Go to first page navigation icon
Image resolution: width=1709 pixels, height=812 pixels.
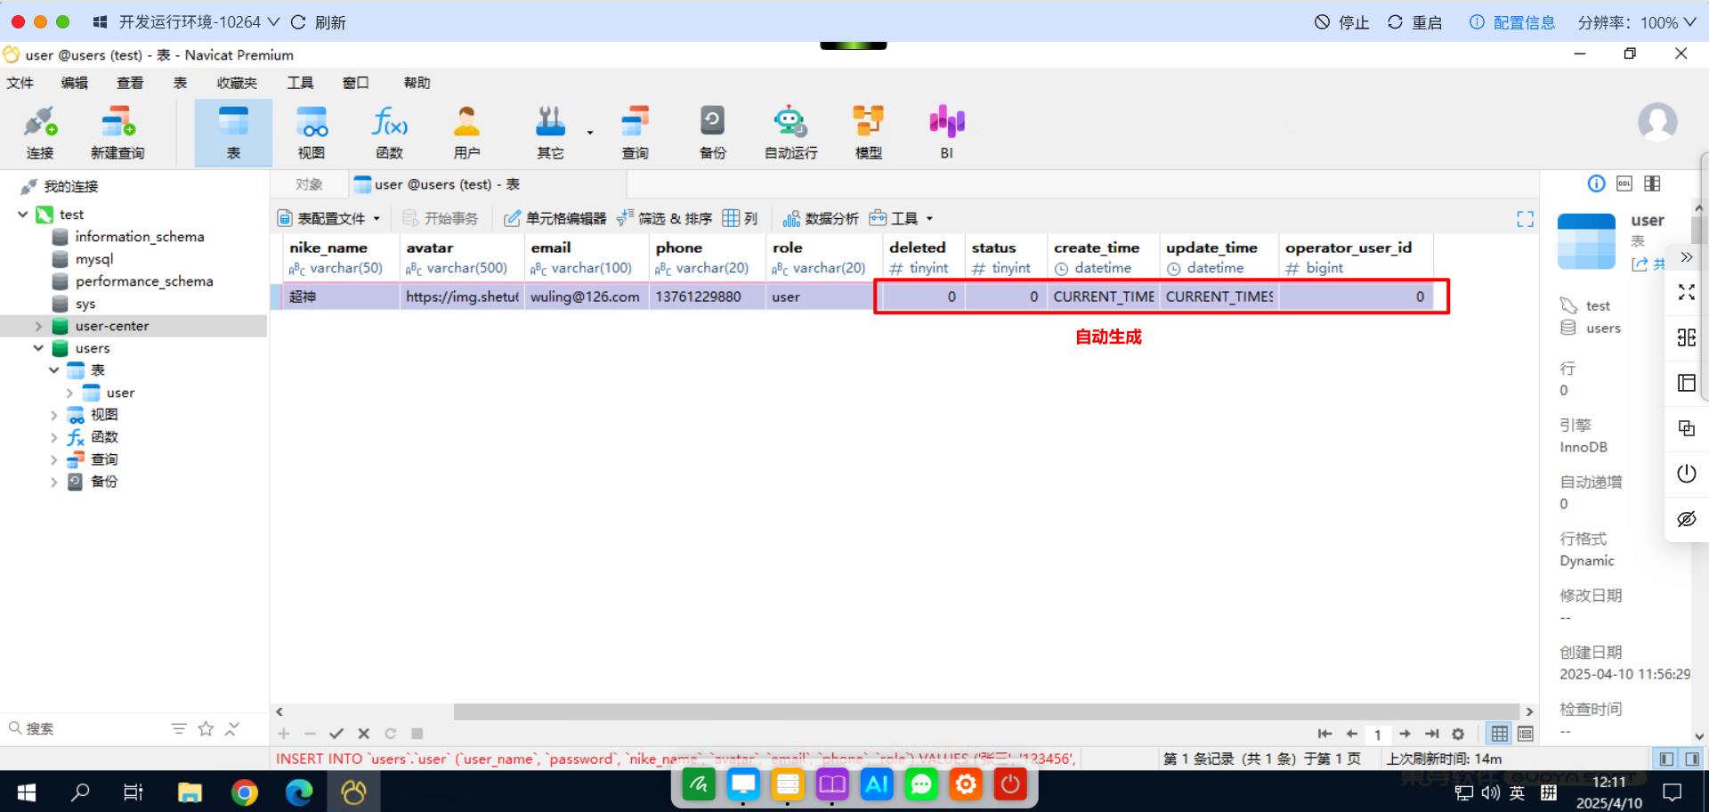tap(1324, 734)
